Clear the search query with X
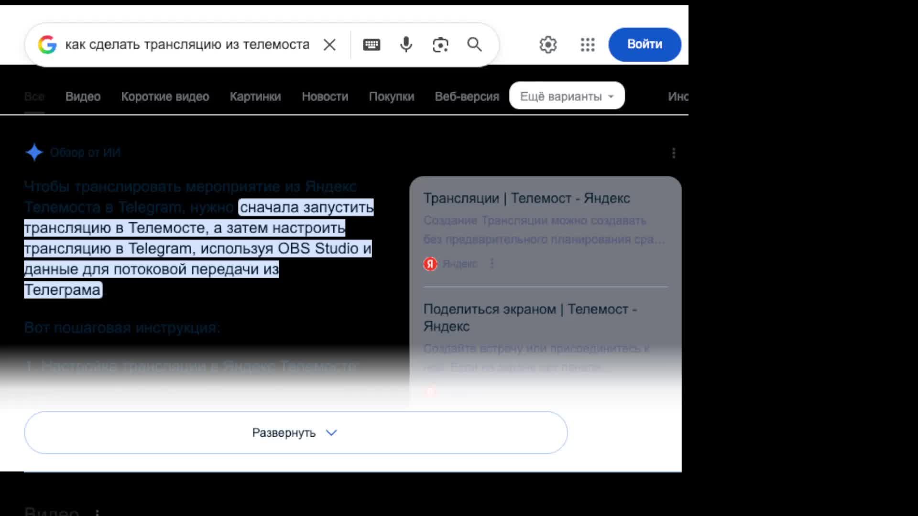Screen dimensions: 918x516 [x=329, y=44]
